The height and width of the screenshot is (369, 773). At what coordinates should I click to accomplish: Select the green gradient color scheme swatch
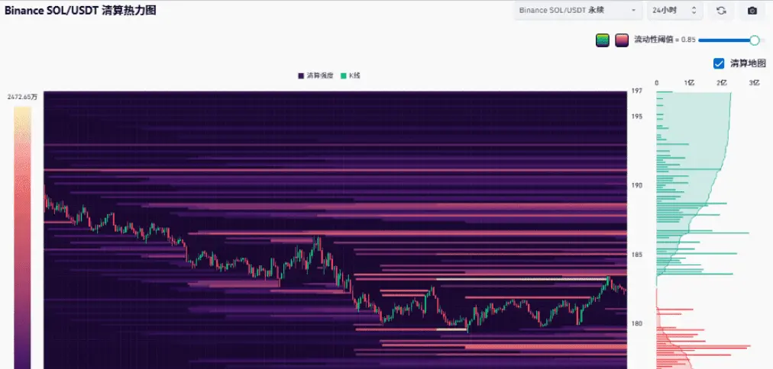tap(603, 40)
